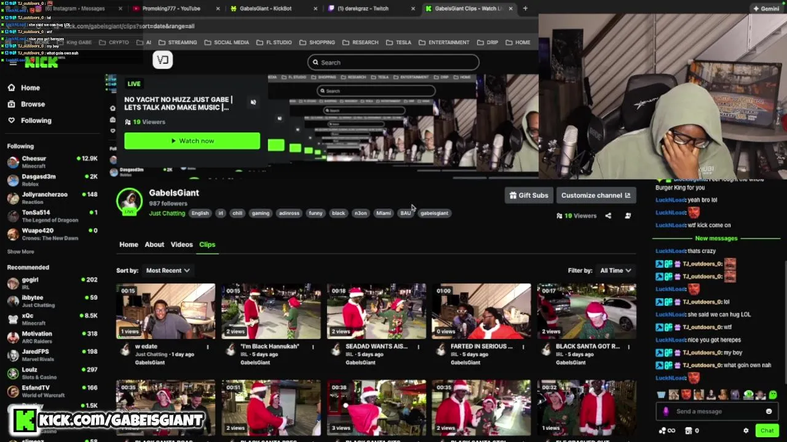Click the 'Miami' tag chip

384,213
